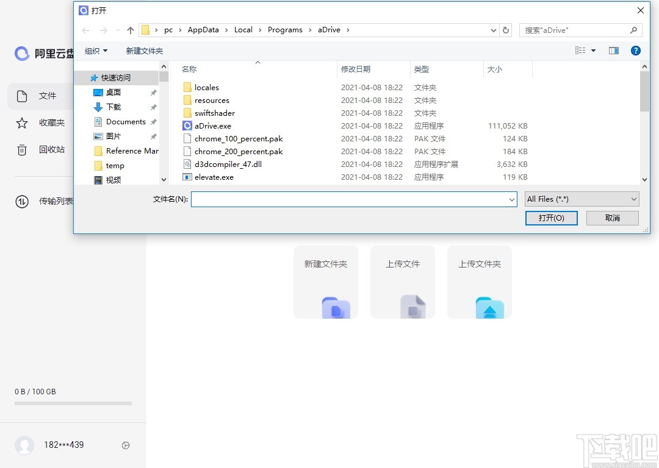Refresh the aDrive folder listing
This screenshot has height=468, width=659.
coord(506,30)
